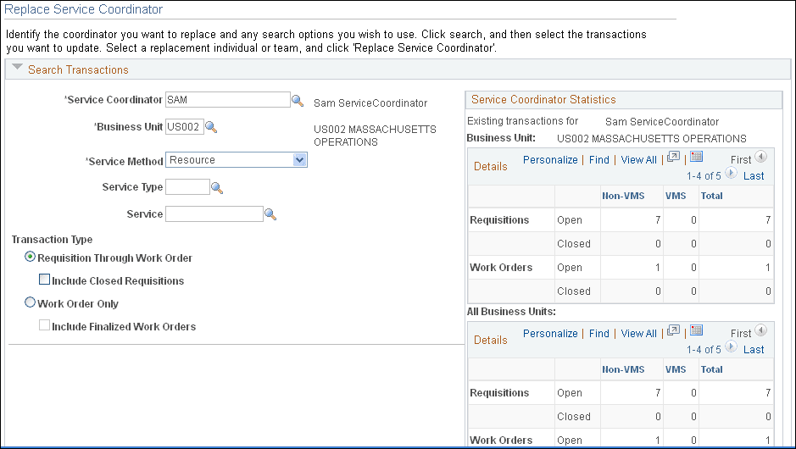Click Work Orders row label in Business Unit grid

501,268
